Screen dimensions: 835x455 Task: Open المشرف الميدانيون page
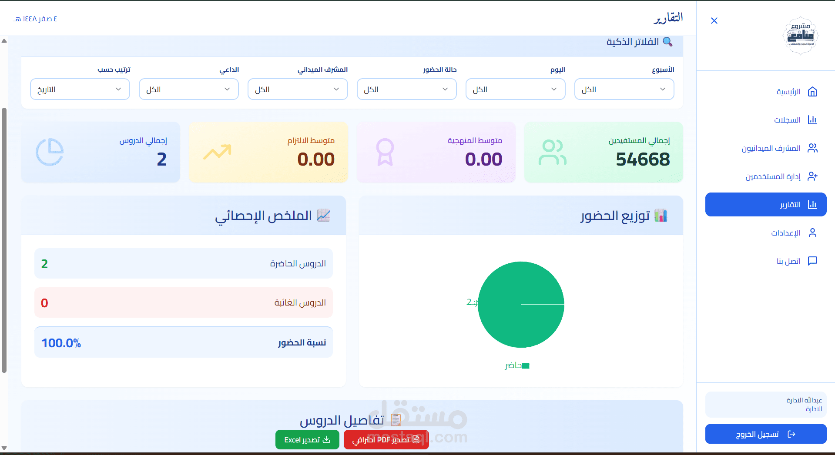(766, 148)
